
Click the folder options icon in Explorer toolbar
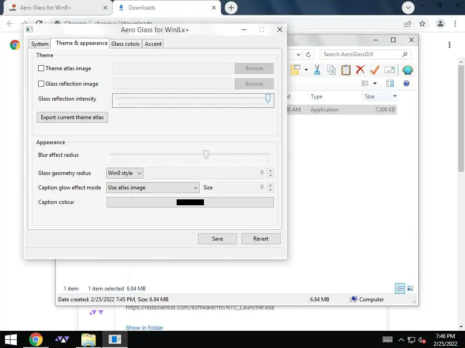pyautogui.click(x=295, y=70)
